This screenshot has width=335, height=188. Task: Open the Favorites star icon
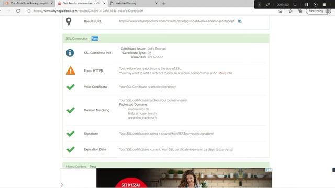pyautogui.click(x=291, y=11)
